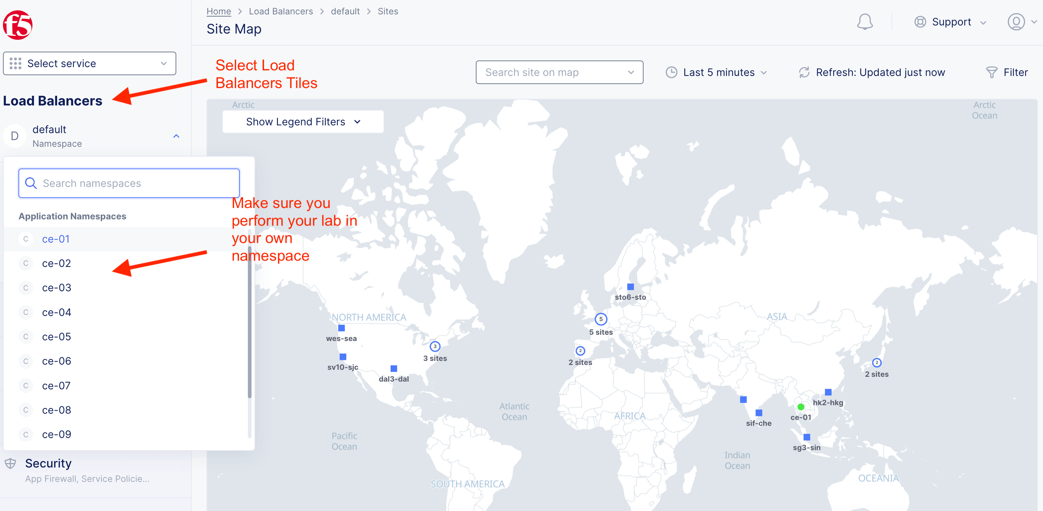Select the ce-02 namespace
Image resolution: width=1043 pixels, height=511 pixels.
click(x=57, y=264)
